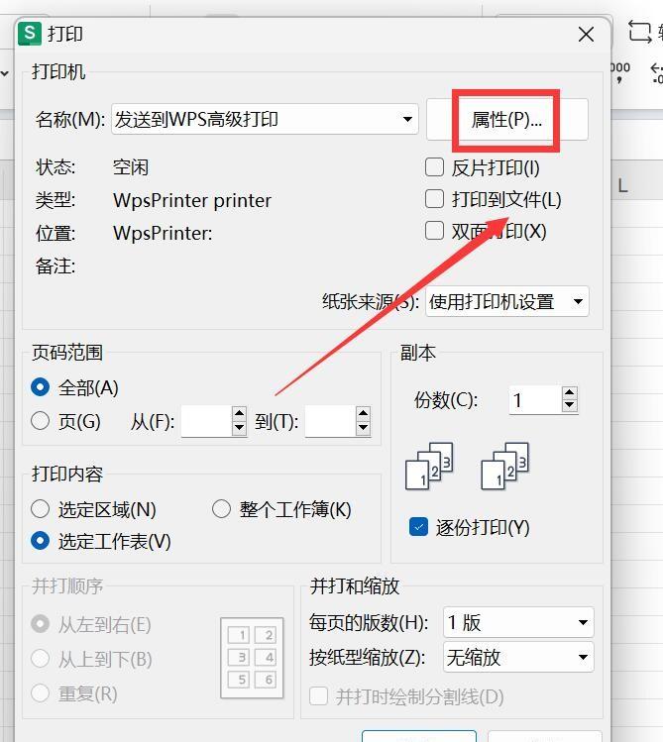
Task: Select the 整个工作簿(K) radio button
Action: pyautogui.click(x=221, y=509)
